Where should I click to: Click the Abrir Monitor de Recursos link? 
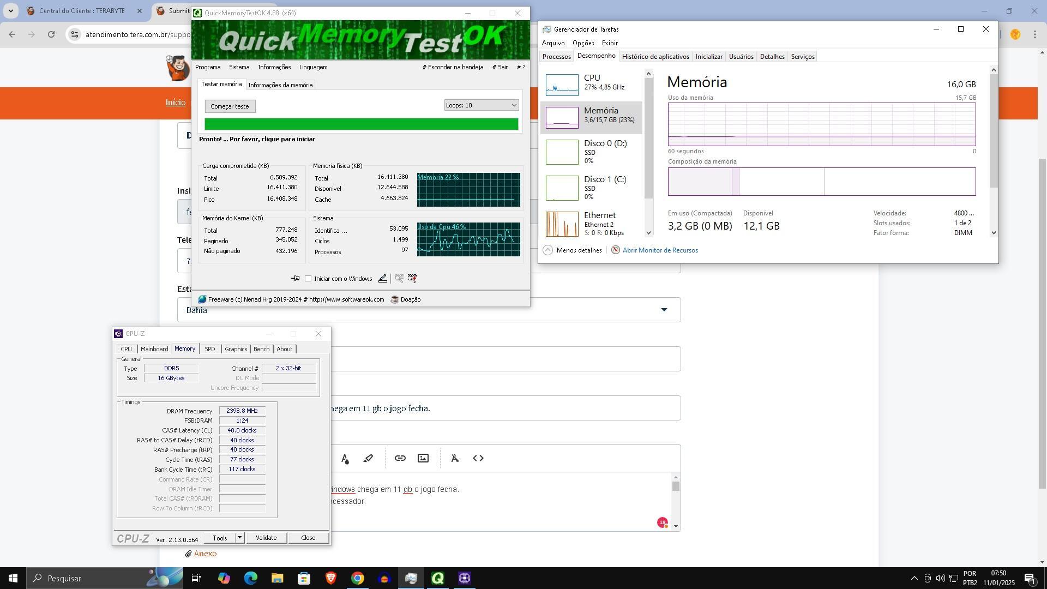[x=660, y=250]
